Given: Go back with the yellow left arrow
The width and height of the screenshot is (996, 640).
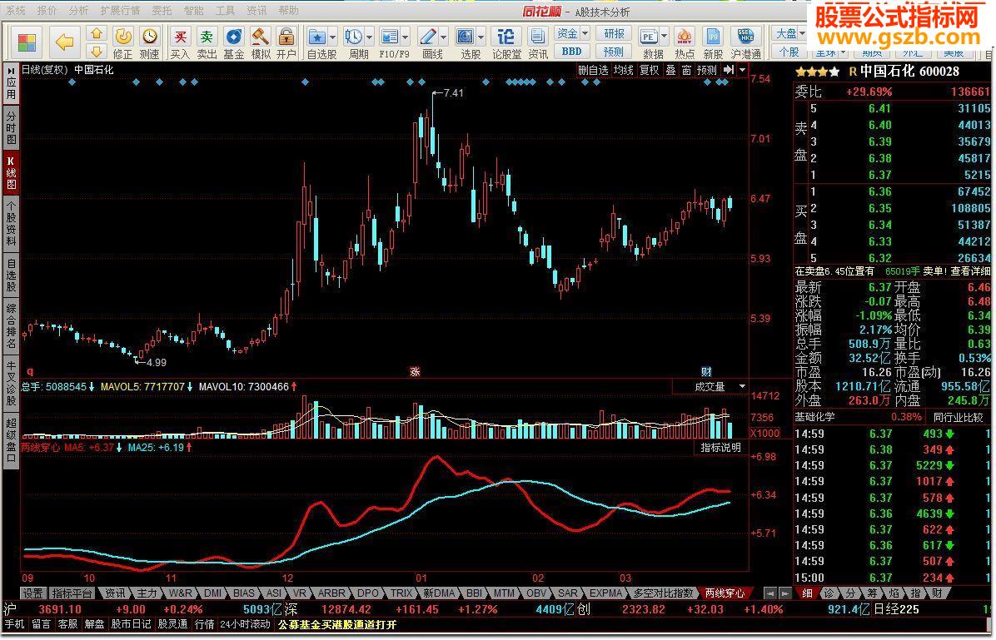Looking at the screenshot, I should click(64, 42).
